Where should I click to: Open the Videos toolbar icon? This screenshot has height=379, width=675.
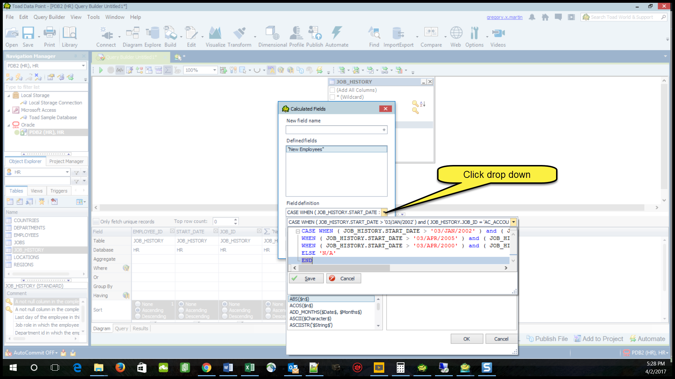coord(498,37)
